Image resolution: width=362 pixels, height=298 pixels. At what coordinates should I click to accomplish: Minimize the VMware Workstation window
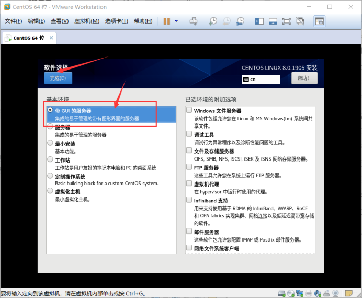[x=309, y=7]
